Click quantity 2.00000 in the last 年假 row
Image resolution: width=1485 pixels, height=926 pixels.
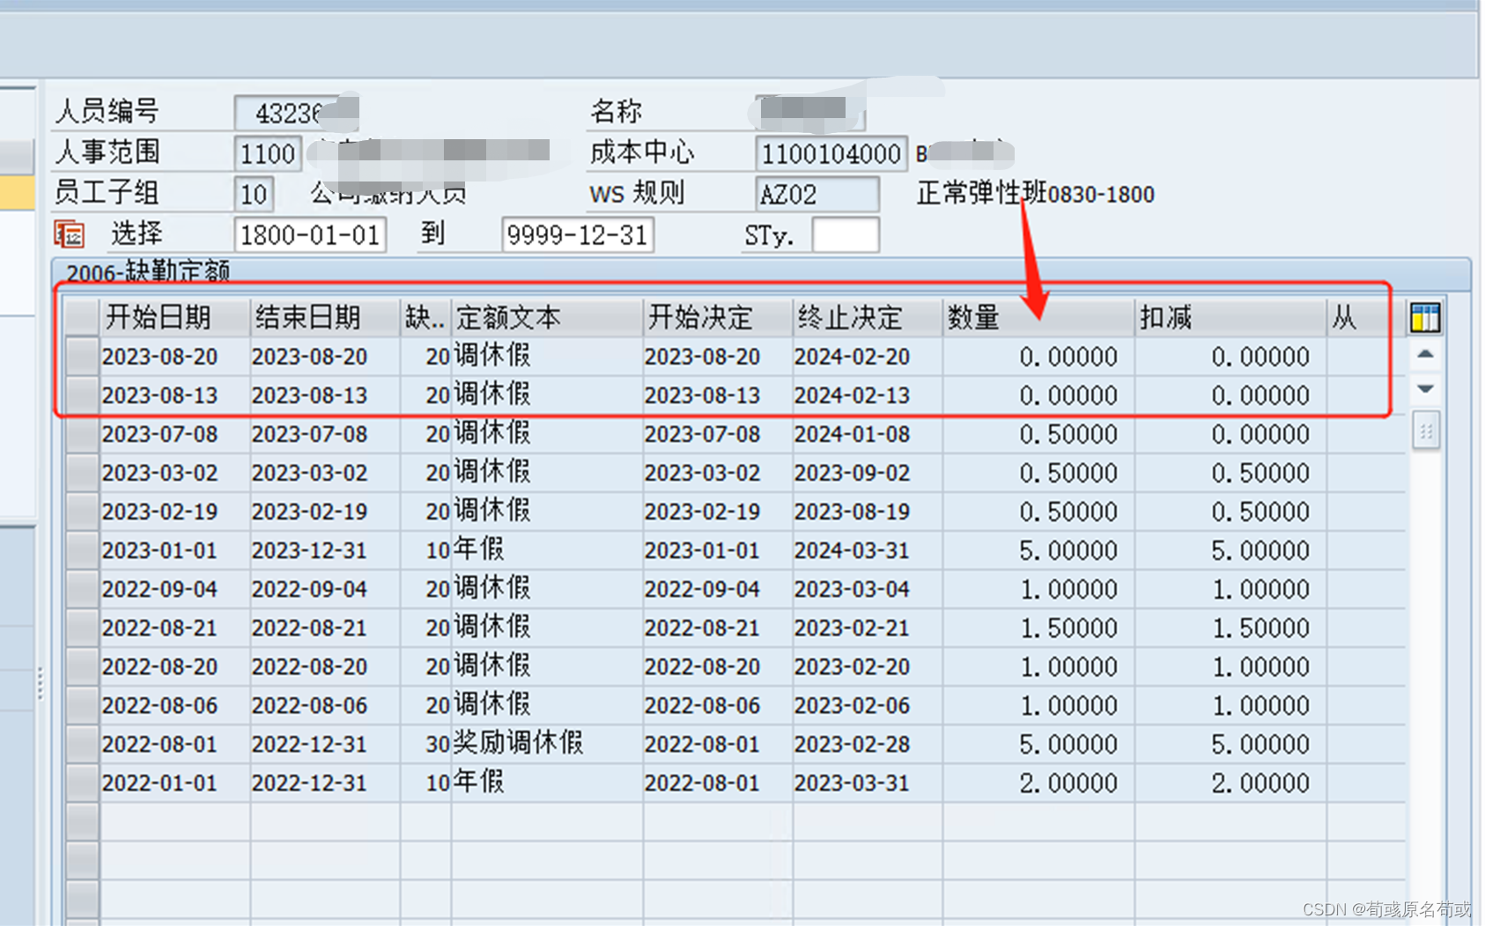pos(1038,783)
